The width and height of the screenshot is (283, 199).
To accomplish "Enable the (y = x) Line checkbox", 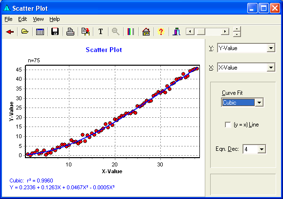I will [x=228, y=125].
